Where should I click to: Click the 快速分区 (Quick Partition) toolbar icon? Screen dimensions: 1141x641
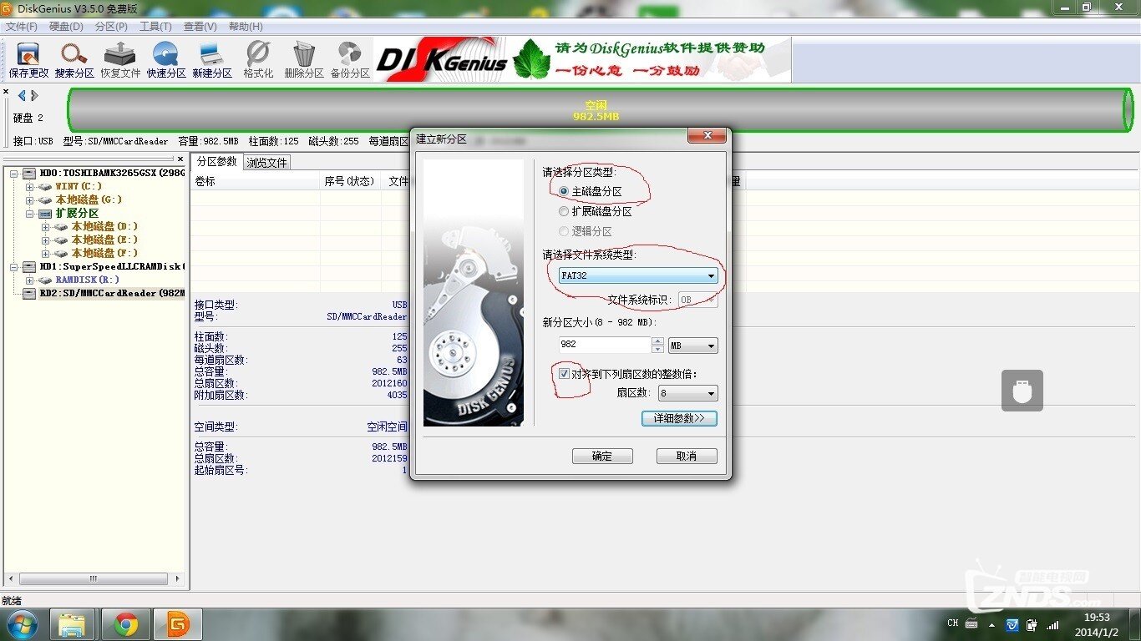[x=166, y=60]
